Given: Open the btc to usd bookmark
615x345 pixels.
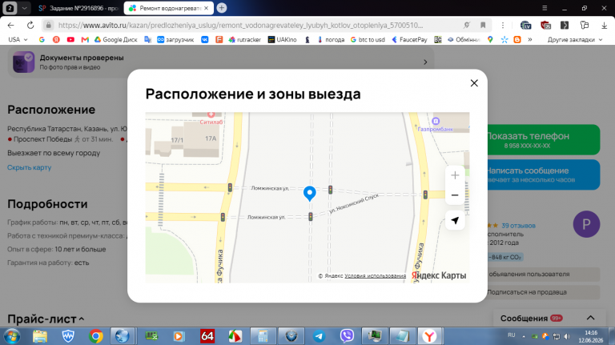Looking at the screenshot, I should [x=368, y=39].
